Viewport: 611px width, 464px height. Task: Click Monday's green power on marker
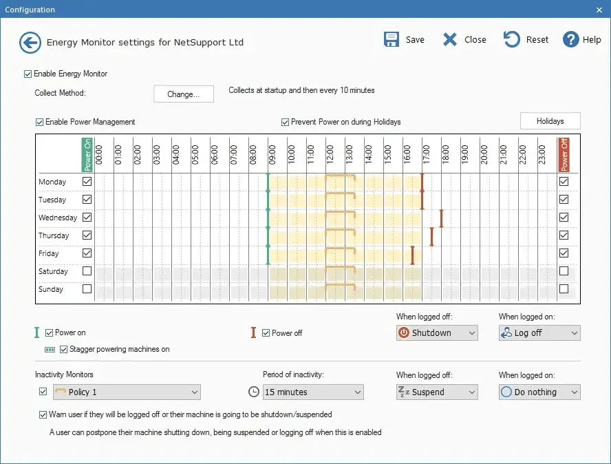pyautogui.click(x=268, y=182)
